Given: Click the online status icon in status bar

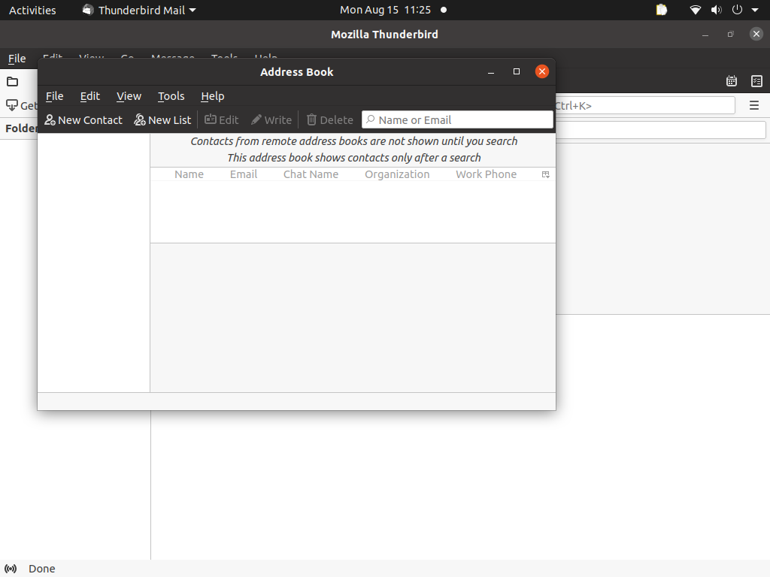Looking at the screenshot, I should tap(11, 569).
